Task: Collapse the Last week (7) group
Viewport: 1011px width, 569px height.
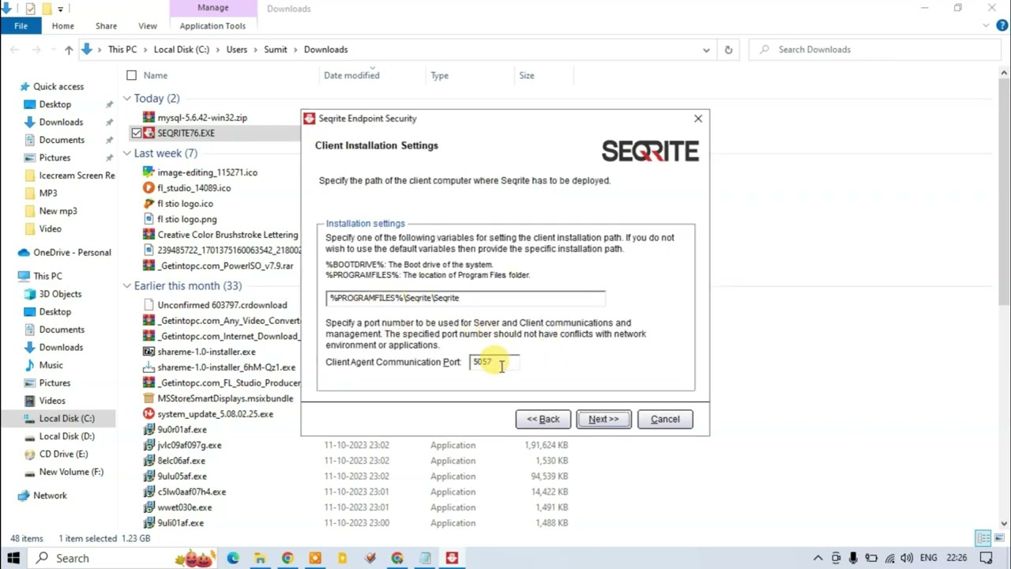Action: (126, 153)
